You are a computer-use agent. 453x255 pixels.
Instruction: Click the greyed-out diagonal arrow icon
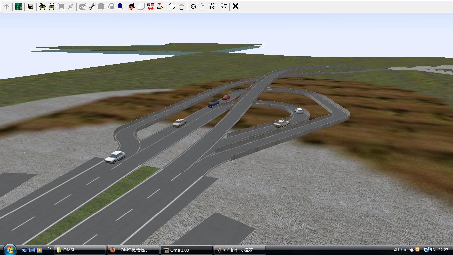point(70,6)
